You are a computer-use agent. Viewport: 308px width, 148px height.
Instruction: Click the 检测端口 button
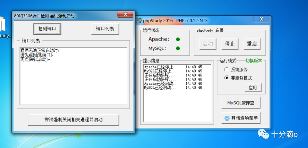47,29
